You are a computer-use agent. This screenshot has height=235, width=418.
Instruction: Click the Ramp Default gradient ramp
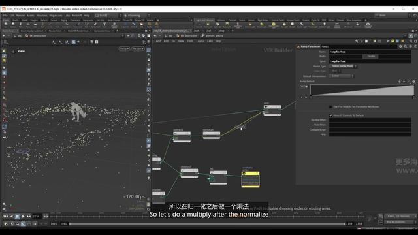(362, 90)
